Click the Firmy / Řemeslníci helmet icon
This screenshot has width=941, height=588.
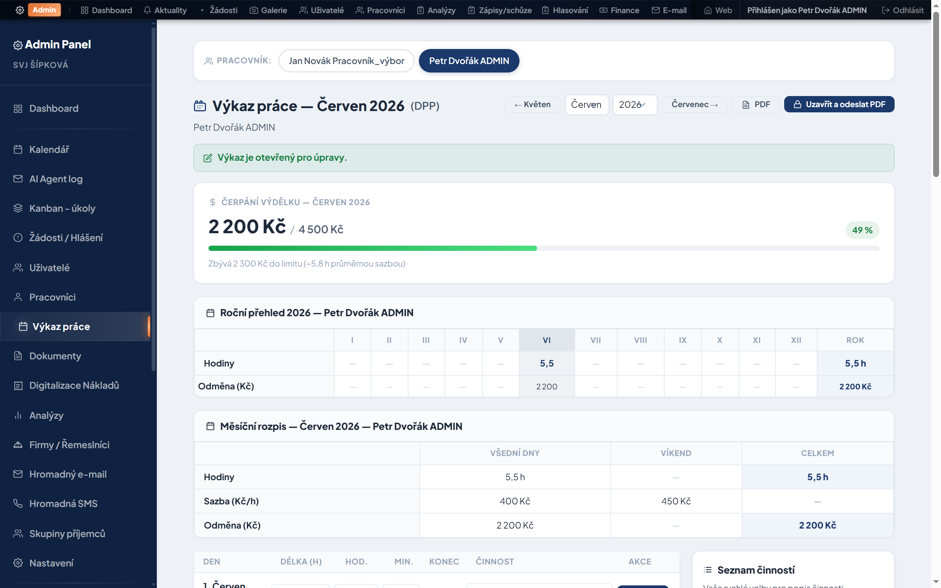18,445
